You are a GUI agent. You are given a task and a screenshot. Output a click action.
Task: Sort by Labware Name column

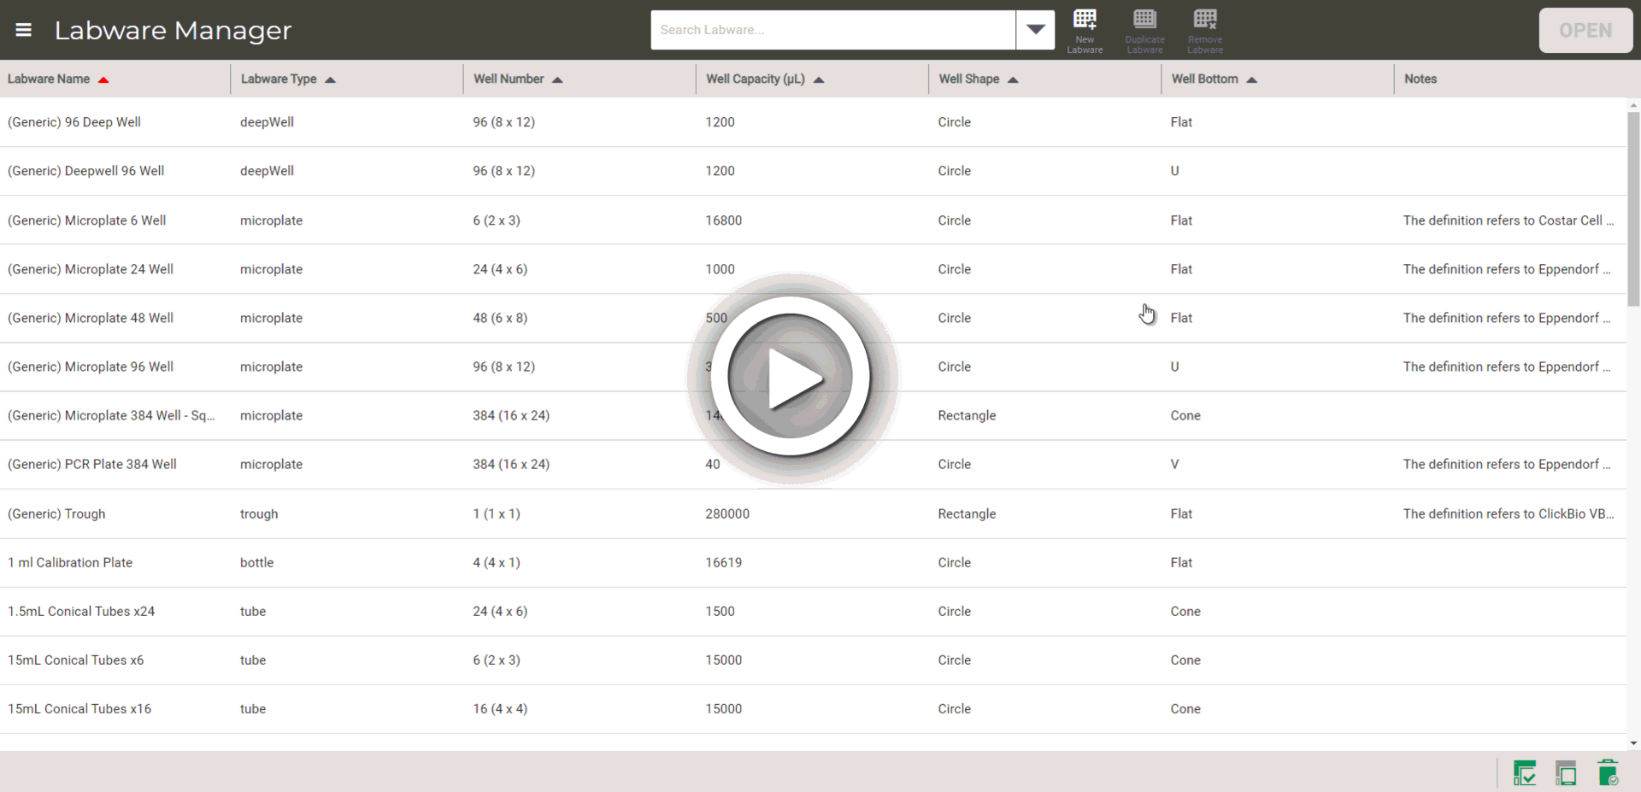pyautogui.click(x=49, y=79)
